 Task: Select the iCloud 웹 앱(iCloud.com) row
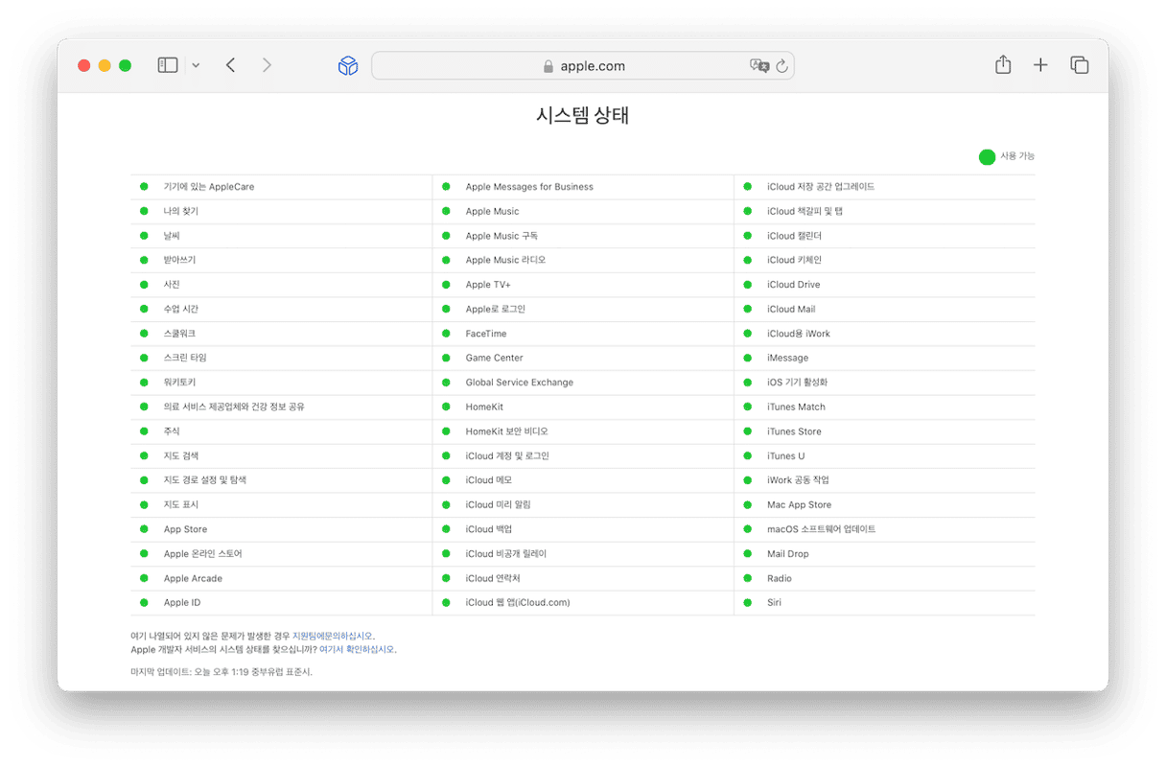point(583,603)
